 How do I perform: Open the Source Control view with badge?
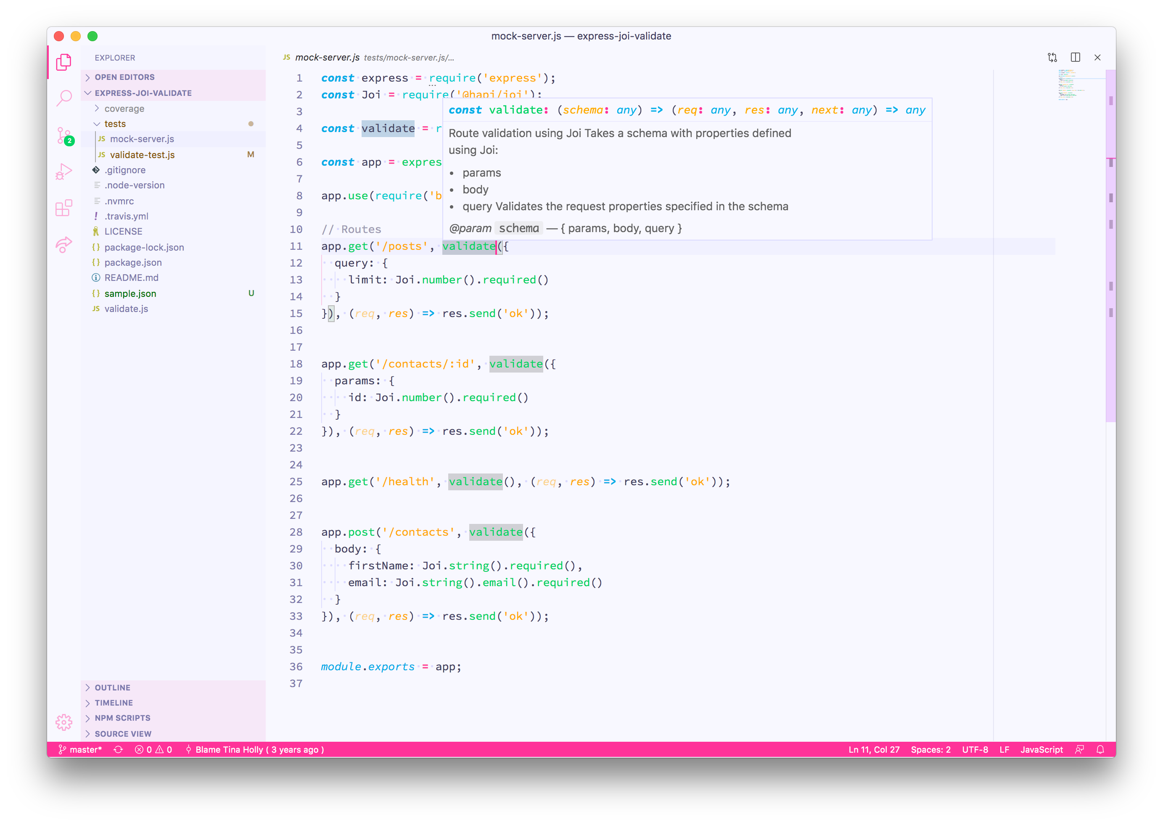[64, 136]
